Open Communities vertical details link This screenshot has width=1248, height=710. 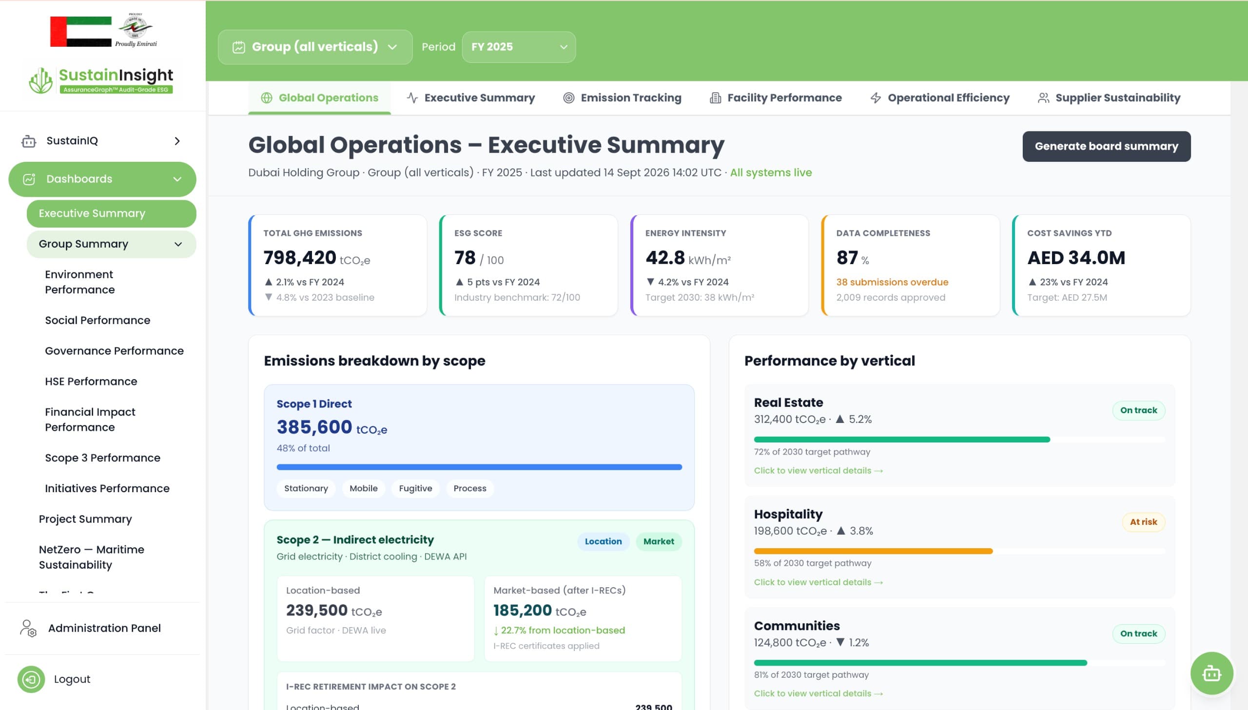(818, 693)
